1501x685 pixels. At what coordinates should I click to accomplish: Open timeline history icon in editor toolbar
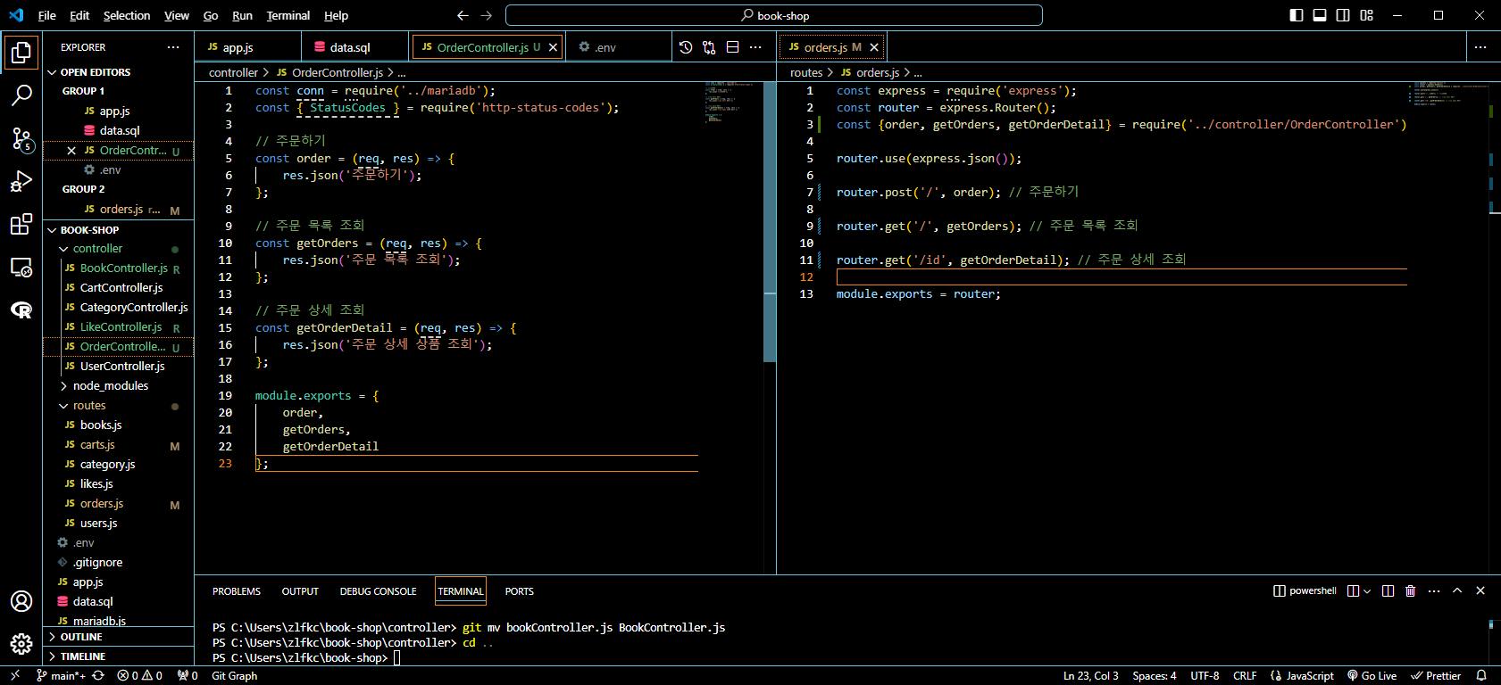tap(686, 47)
